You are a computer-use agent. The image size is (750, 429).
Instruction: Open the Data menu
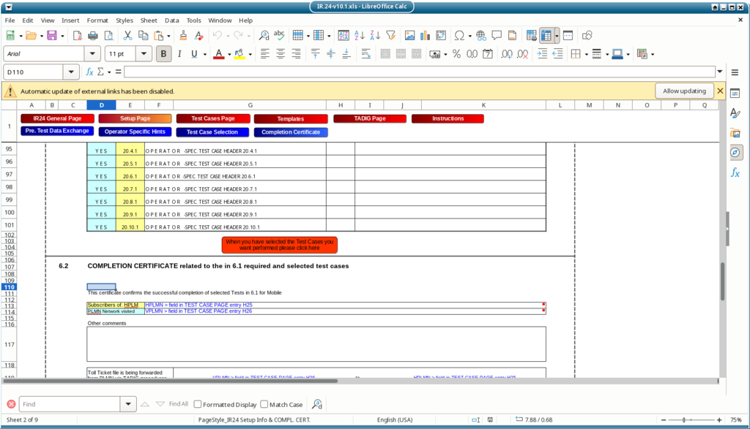pos(171,20)
